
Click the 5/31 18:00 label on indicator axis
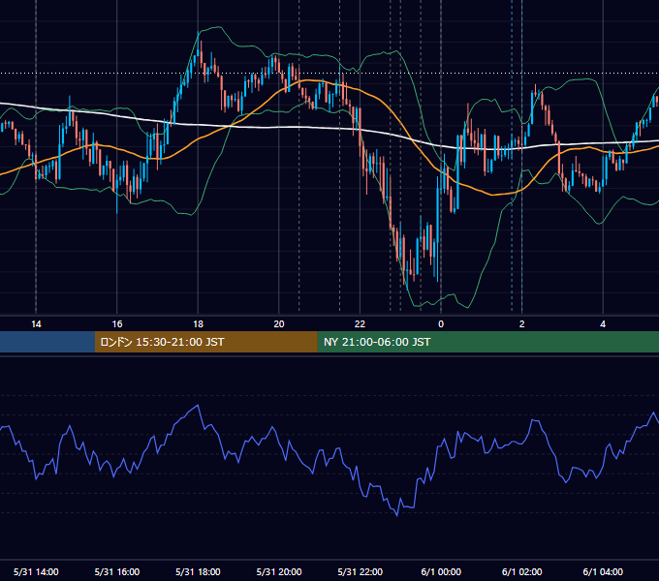pyautogui.click(x=198, y=571)
